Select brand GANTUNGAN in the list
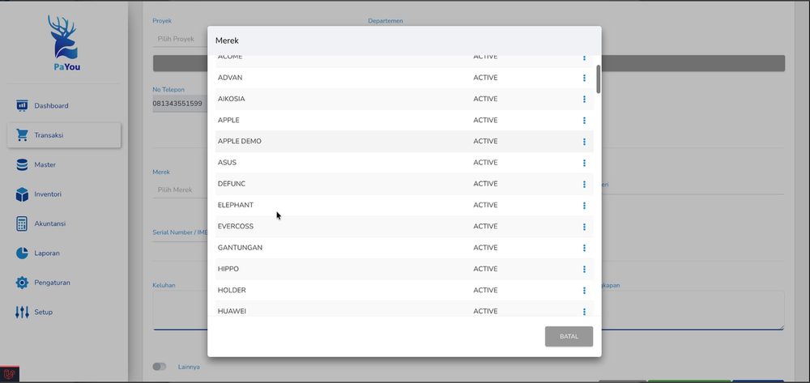The height and width of the screenshot is (383, 810). [x=241, y=248]
